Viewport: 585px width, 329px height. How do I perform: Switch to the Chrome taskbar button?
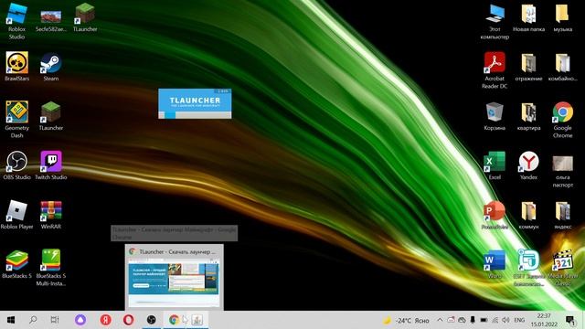[x=174, y=320]
